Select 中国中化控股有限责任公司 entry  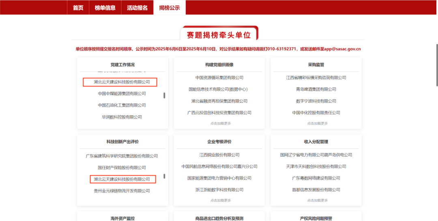tap(316, 113)
